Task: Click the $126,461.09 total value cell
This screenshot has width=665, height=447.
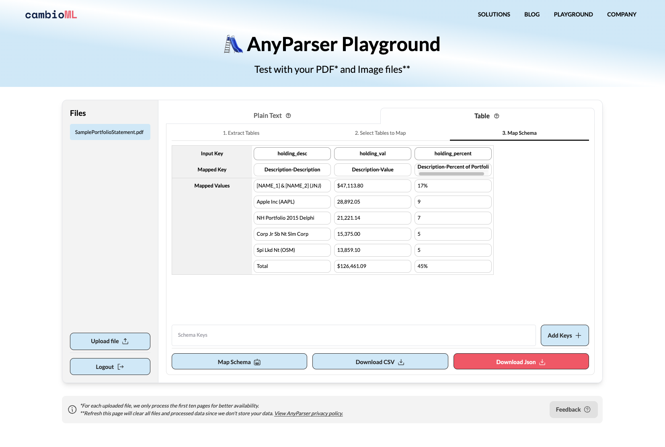Action: 373,266
